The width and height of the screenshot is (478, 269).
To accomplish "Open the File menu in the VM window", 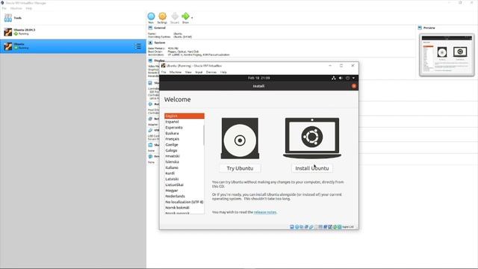I will point(164,72).
